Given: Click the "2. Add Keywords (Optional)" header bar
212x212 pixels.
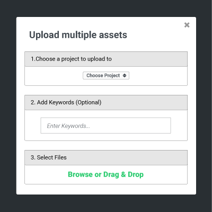Looking at the screenshot, I should coord(106,102).
